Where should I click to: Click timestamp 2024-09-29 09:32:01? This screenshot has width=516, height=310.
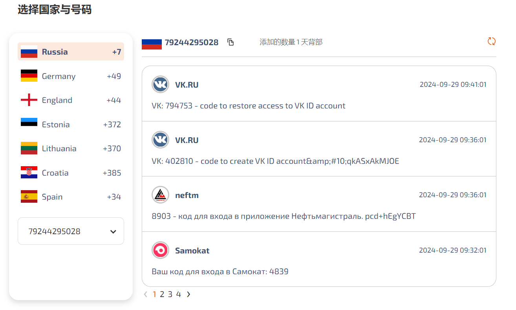[453, 250]
